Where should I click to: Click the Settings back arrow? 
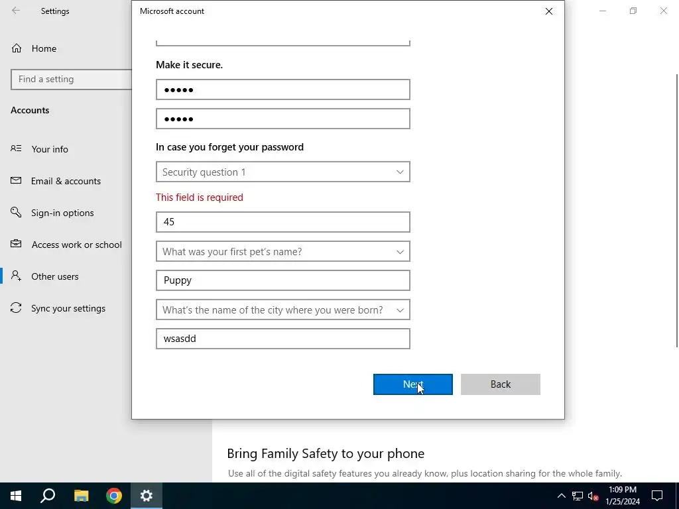point(16,11)
